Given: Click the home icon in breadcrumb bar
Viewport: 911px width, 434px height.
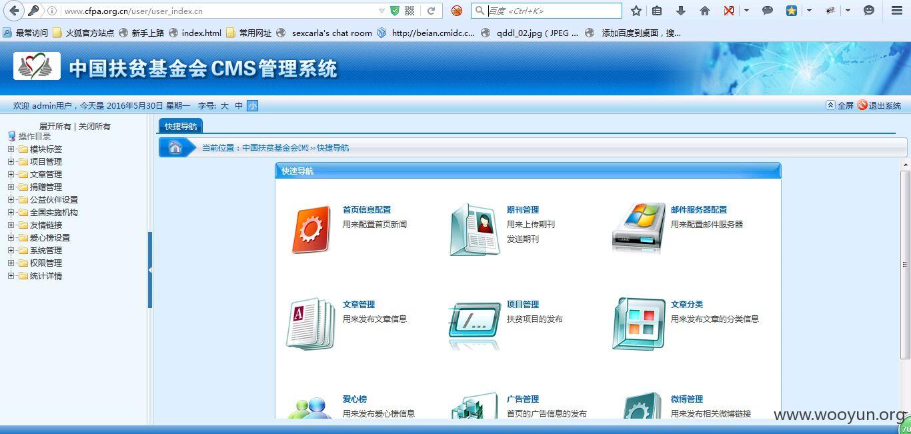Looking at the screenshot, I should [175, 148].
